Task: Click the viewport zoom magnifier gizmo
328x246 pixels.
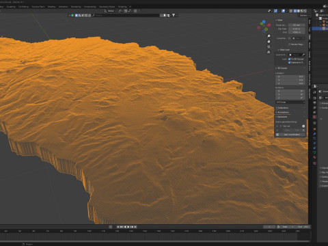Action: (269, 36)
